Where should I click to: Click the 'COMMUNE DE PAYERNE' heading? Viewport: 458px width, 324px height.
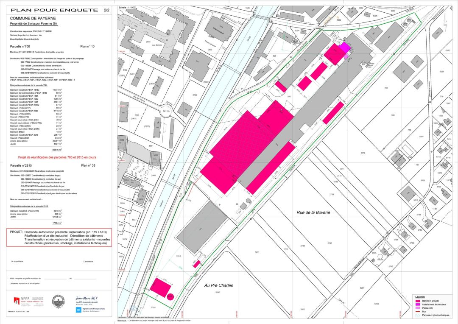[33, 18]
